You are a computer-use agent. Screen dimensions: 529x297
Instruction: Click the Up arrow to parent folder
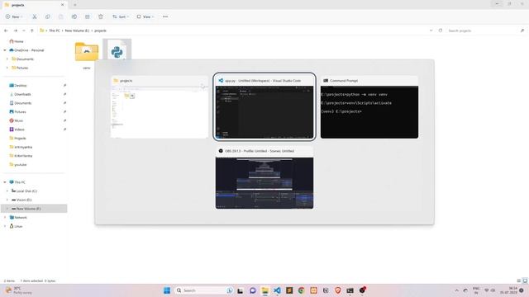tap(32, 31)
